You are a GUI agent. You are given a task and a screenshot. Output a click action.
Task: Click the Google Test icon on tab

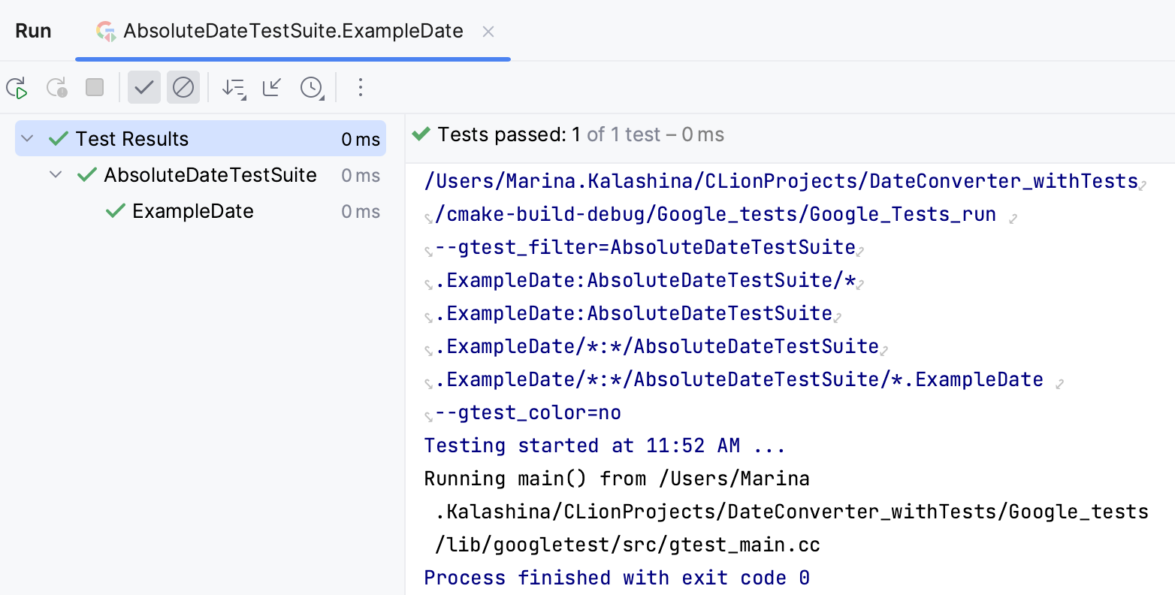(106, 31)
